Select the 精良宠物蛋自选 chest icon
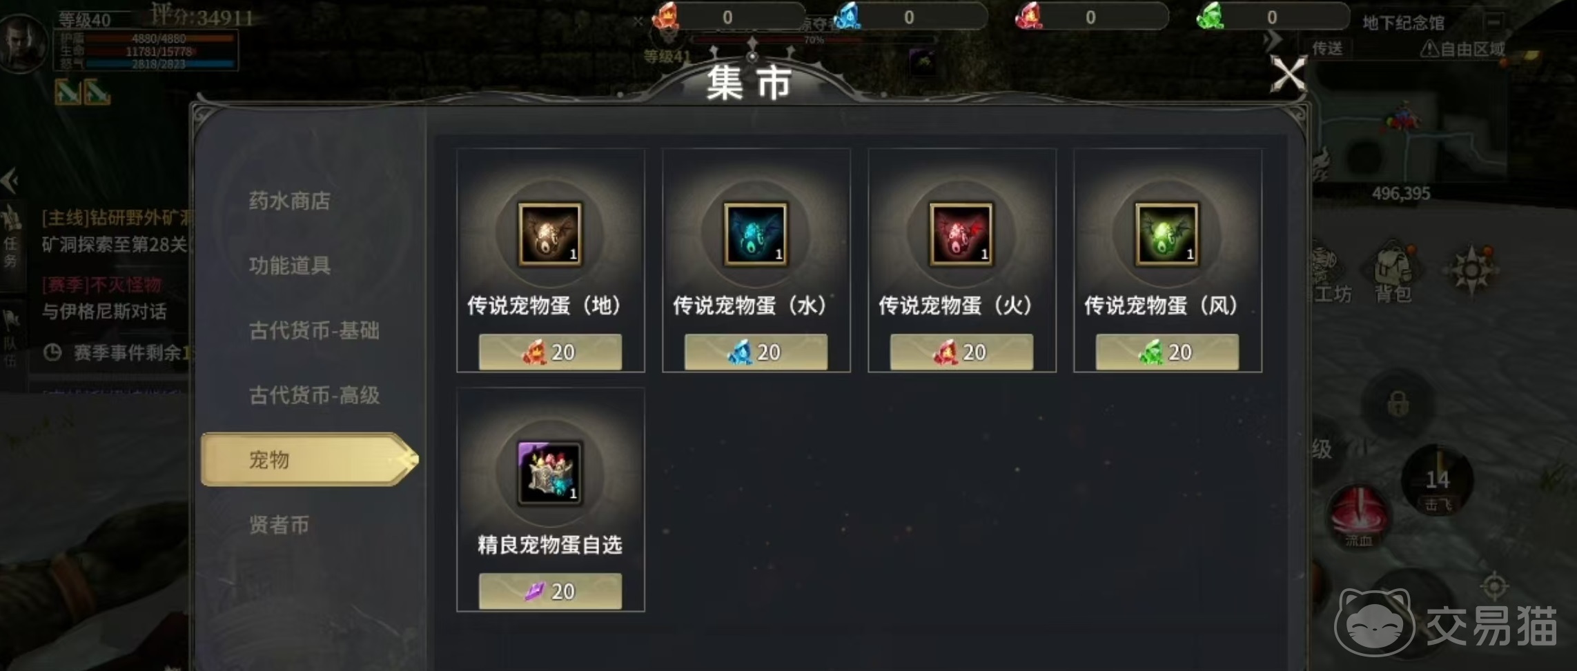 pyautogui.click(x=550, y=473)
